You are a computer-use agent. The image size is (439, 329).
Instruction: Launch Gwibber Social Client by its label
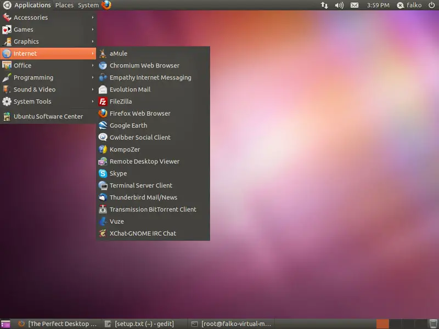pos(140,138)
